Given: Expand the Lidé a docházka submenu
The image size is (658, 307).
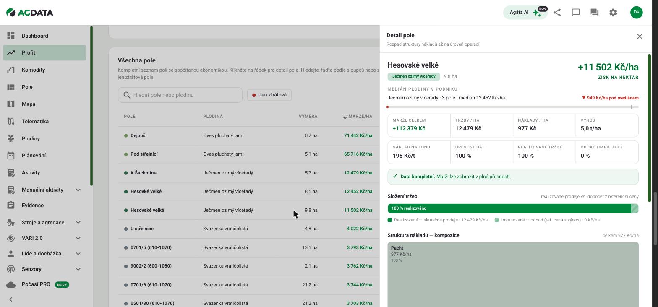Looking at the screenshot, I should click(x=78, y=254).
